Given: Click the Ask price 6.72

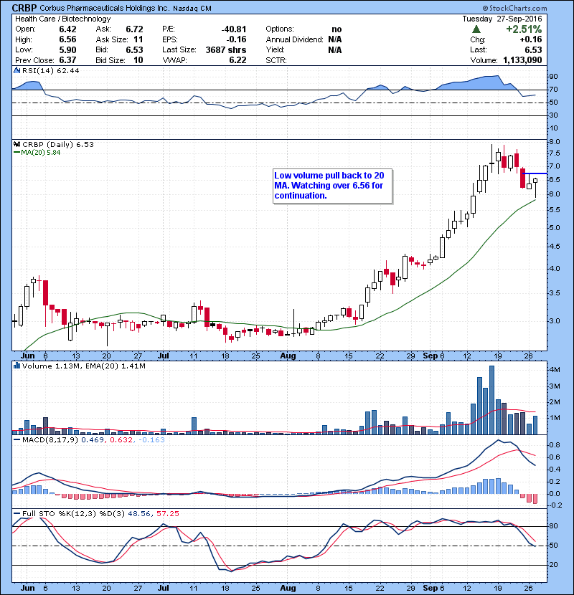Looking at the screenshot, I should [134, 29].
